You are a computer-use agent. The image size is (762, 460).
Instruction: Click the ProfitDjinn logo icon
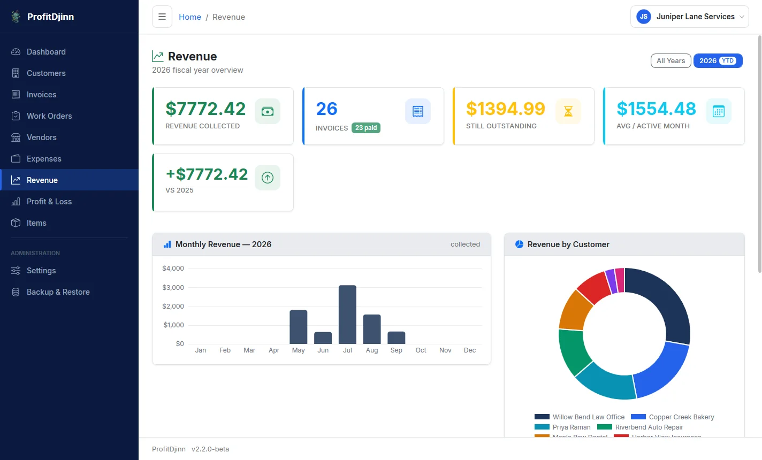16,17
